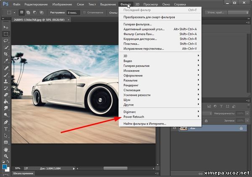The height and width of the screenshot is (177, 252).
Task: Select the Lasso tool
Action: (x=6, y=41)
